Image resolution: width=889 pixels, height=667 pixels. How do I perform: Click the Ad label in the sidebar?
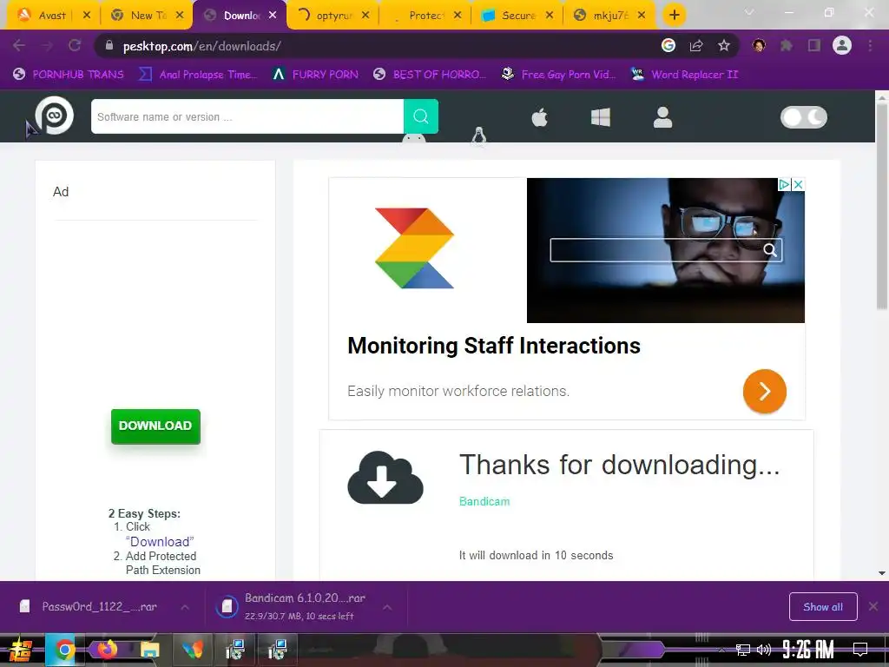(61, 192)
